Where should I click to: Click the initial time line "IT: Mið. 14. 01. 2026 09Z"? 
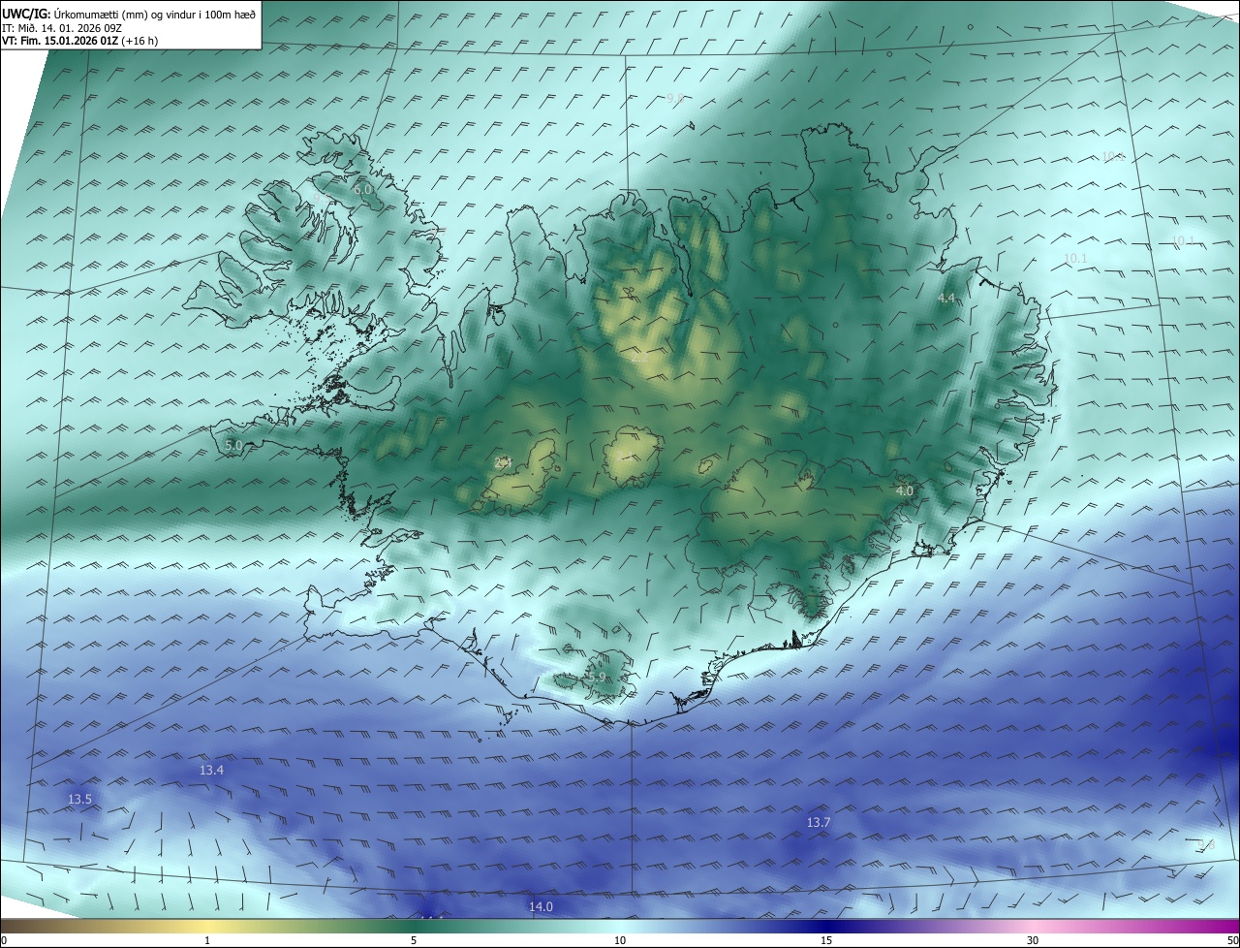pyautogui.click(x=62, y=29)
